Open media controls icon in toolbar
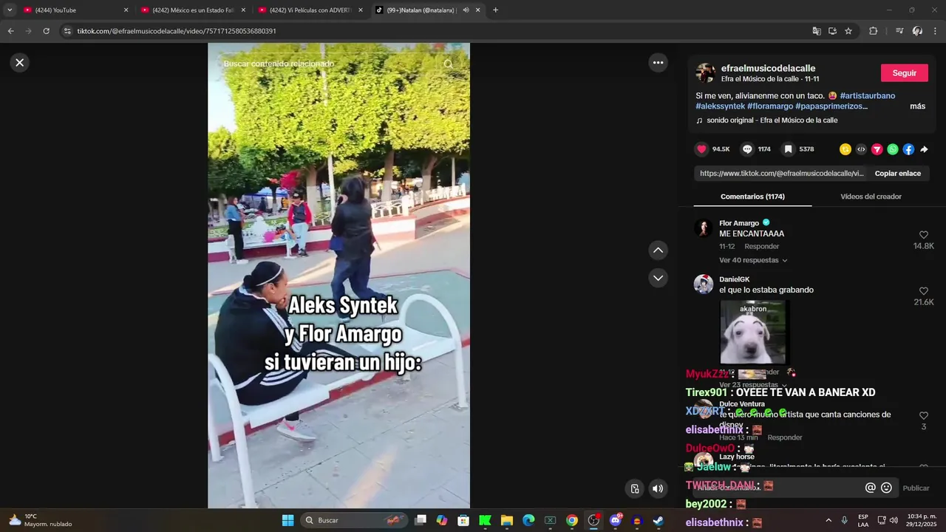 point(899,31)
